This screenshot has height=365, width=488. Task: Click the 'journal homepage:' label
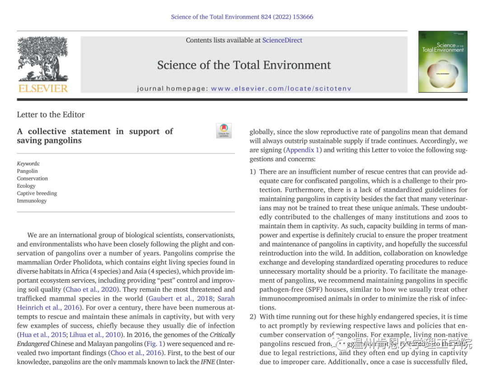(173, 89)
